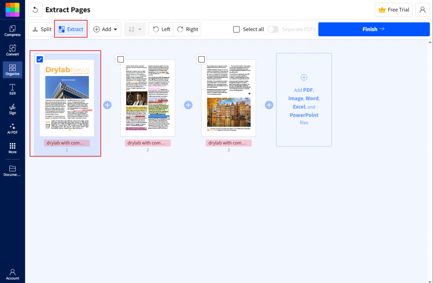Open the Convert tool
This screenshot has width=433, height=283.
[12, 50]
